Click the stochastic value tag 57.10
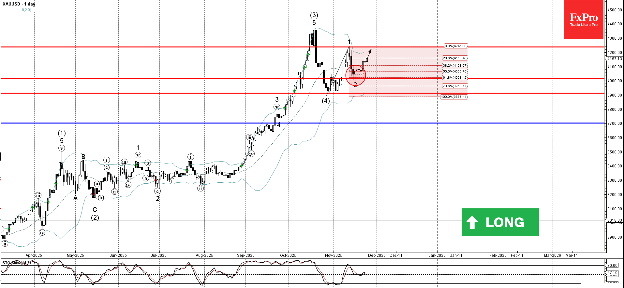Viewport: 624px width, 288px height. (x=612, y=273)
